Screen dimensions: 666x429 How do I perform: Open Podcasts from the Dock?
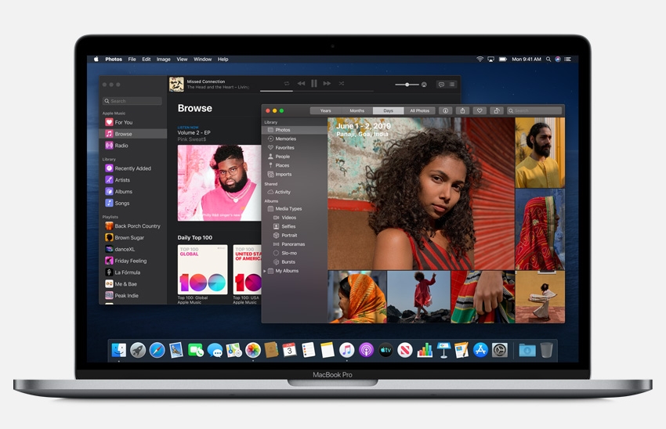click(366, 350)
